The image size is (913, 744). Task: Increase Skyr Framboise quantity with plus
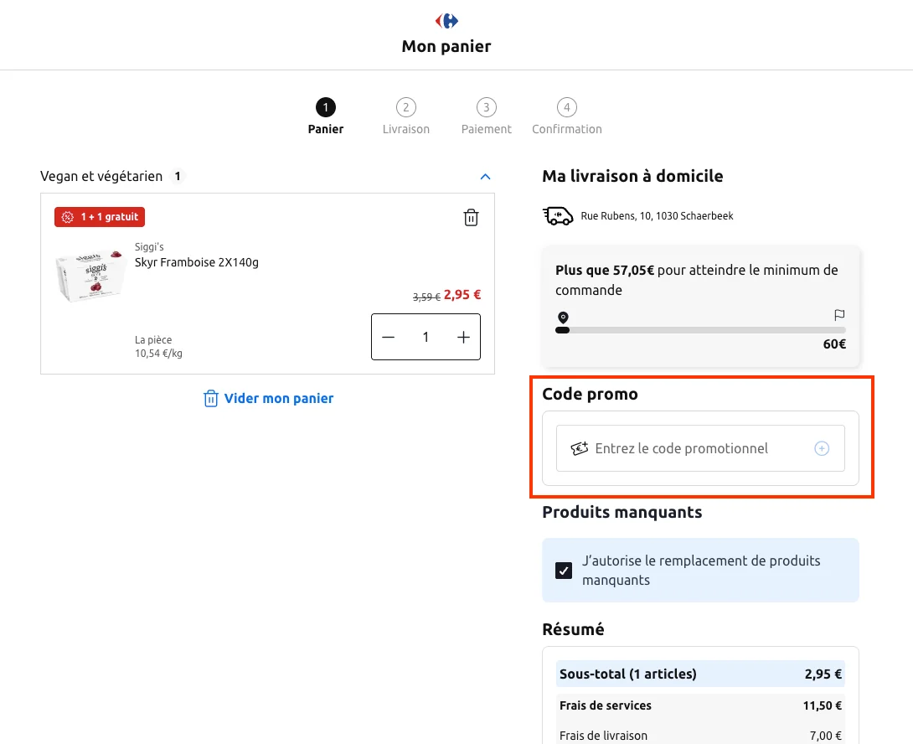[463, 338]
